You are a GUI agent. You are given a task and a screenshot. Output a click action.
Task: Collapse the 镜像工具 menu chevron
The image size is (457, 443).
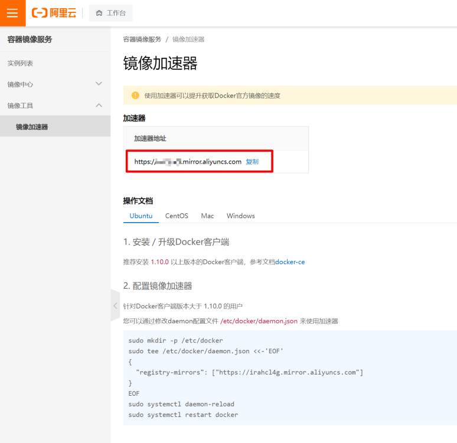click(99, 105)
